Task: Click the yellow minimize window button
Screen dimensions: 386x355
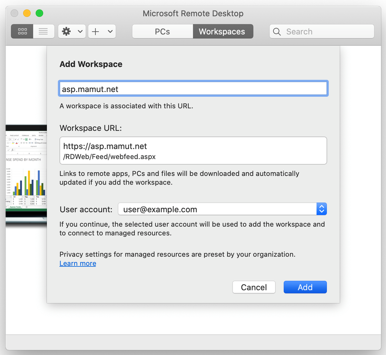Action: (27, 13)
